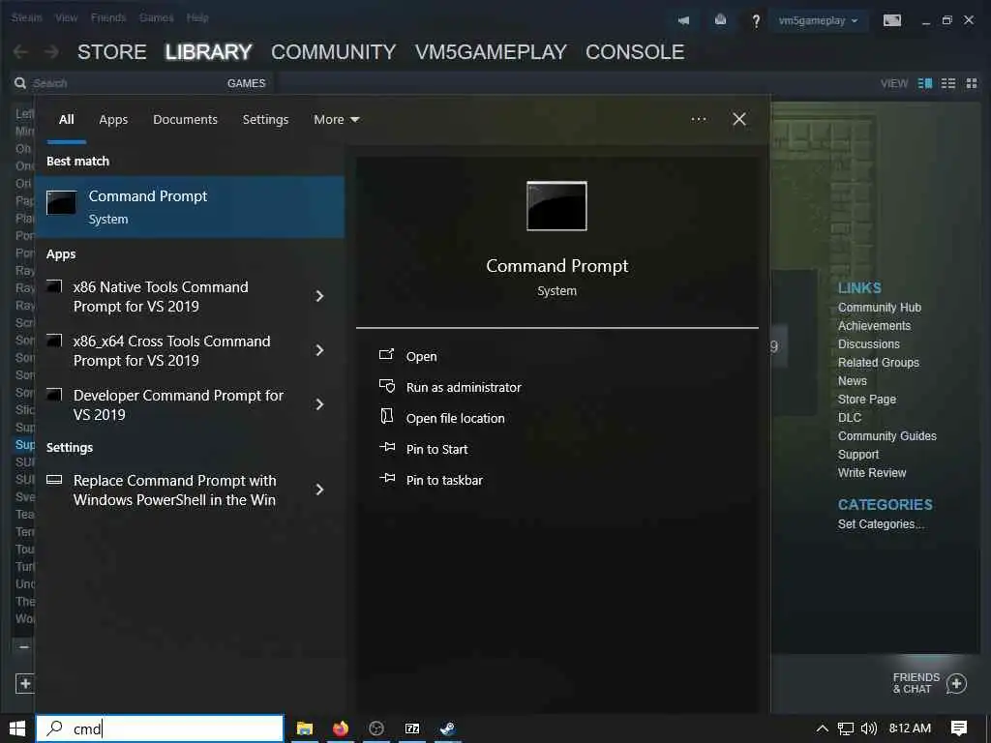The image size is (991, 743).
Task: Click Friends & Chat plus icon
Action: point(956,683)
